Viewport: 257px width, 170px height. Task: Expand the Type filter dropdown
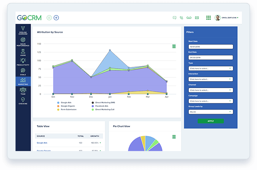click(x=210, y=68)
